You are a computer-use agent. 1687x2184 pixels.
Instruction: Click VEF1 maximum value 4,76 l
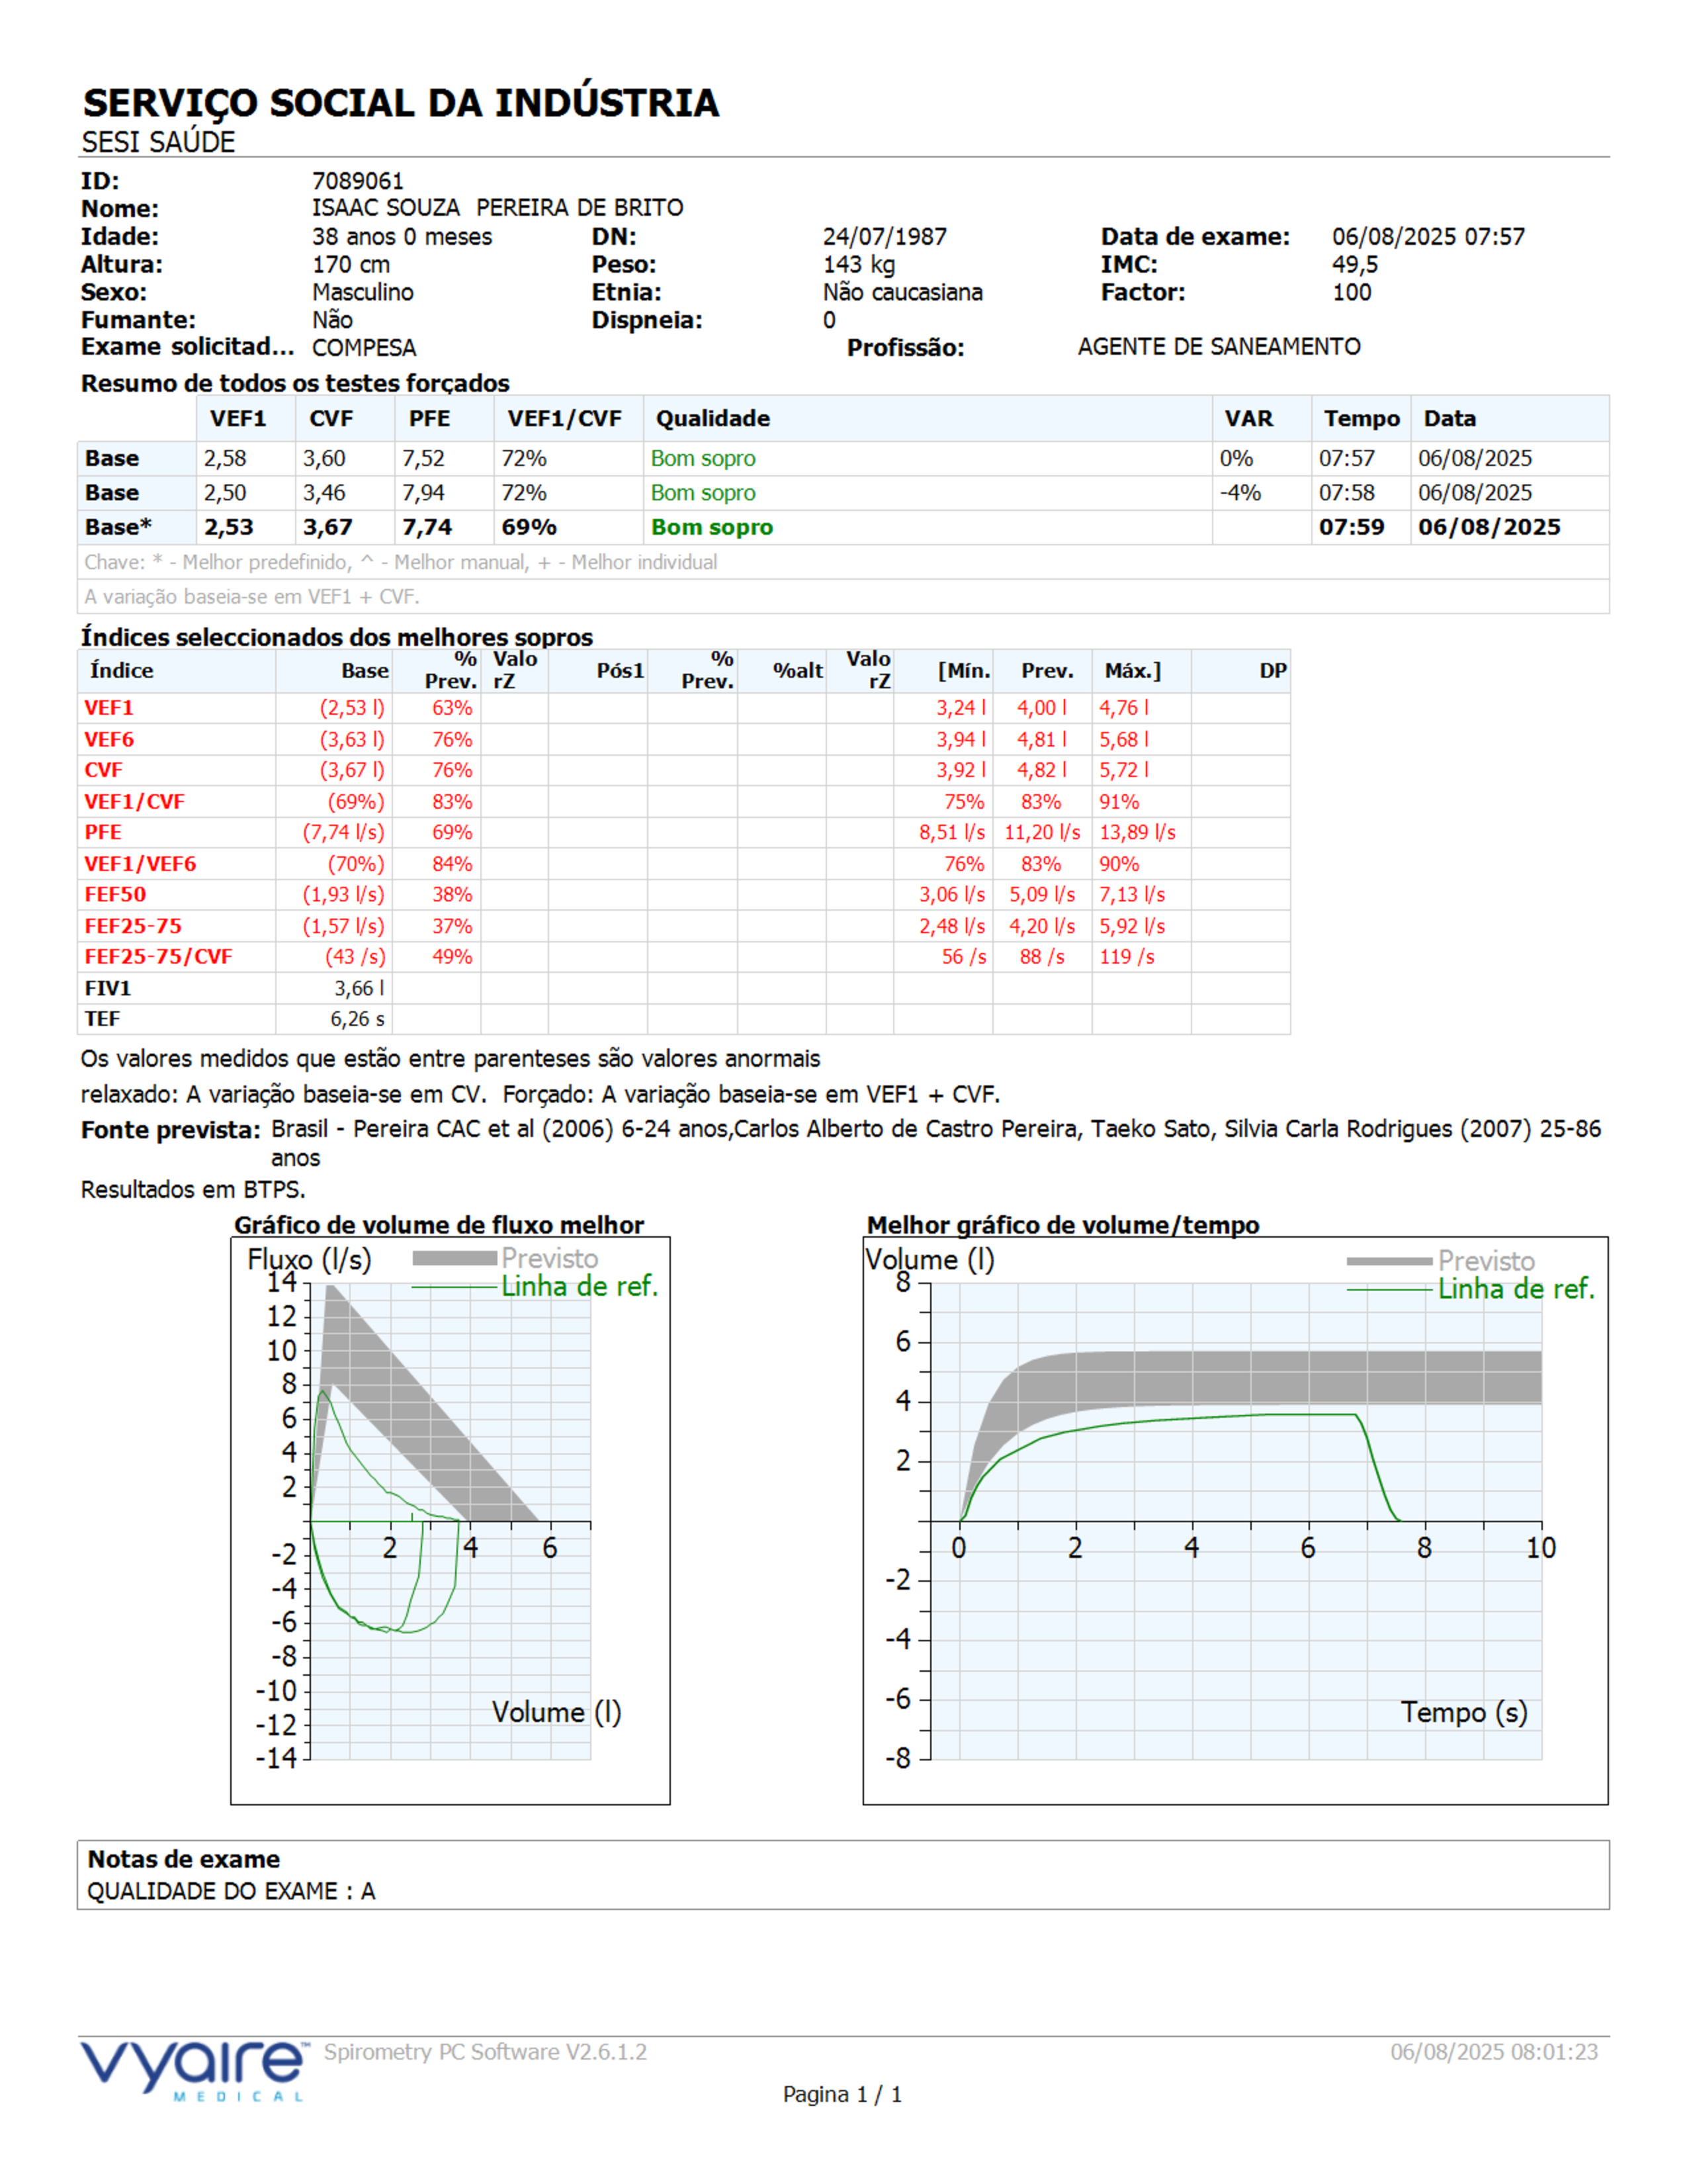click(x=1123, y=708)
